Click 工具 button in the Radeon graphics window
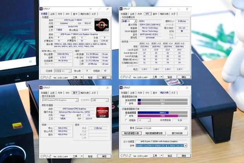 click(75, 156)
